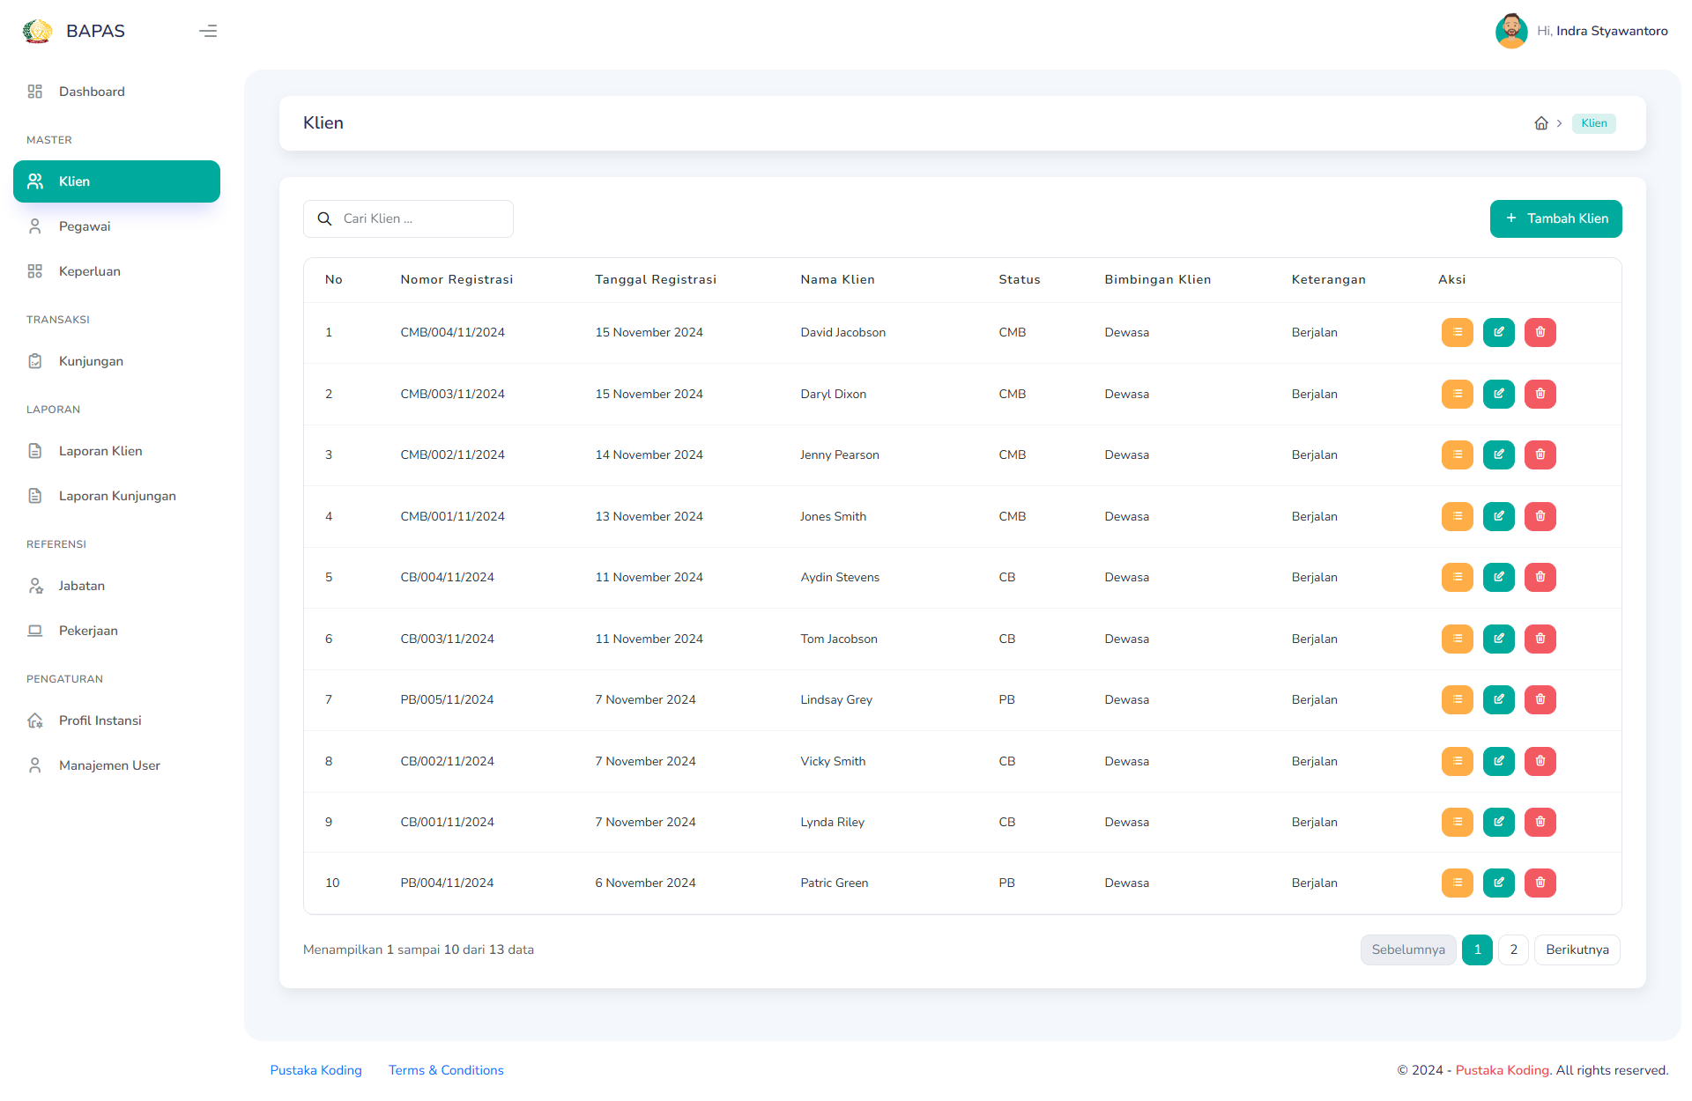Open Laporan Klien from sidebar
Screen dimensions: 1692x1101
(x=99, y=450)
